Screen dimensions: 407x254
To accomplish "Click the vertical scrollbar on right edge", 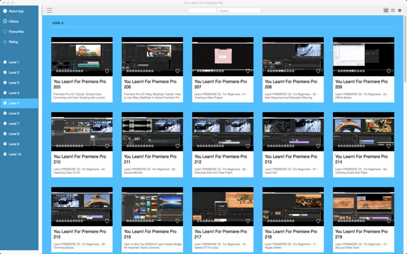I will tap(405, 49).
